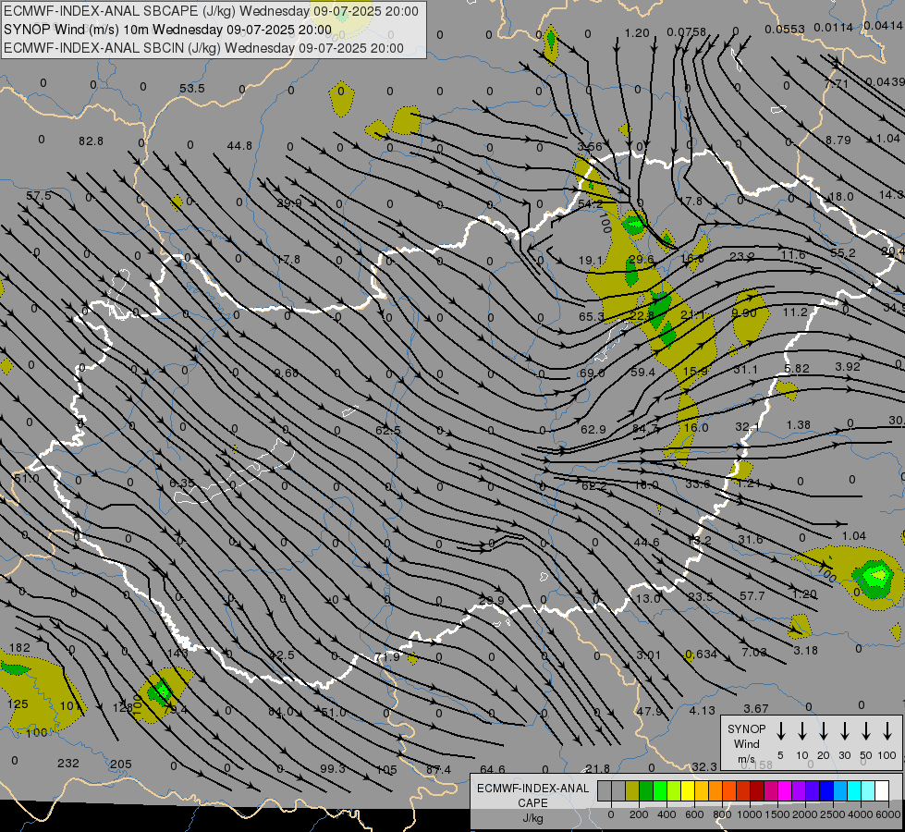905x832 pixels.
Task: Select the olive 200 J/kg color swatch
Action: point(632,791)
